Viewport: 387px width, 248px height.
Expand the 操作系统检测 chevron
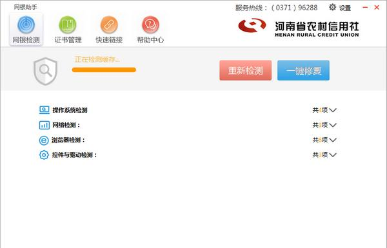(333, 110)
